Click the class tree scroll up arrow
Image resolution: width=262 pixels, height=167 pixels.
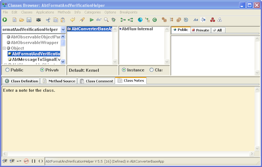(63, 37)
